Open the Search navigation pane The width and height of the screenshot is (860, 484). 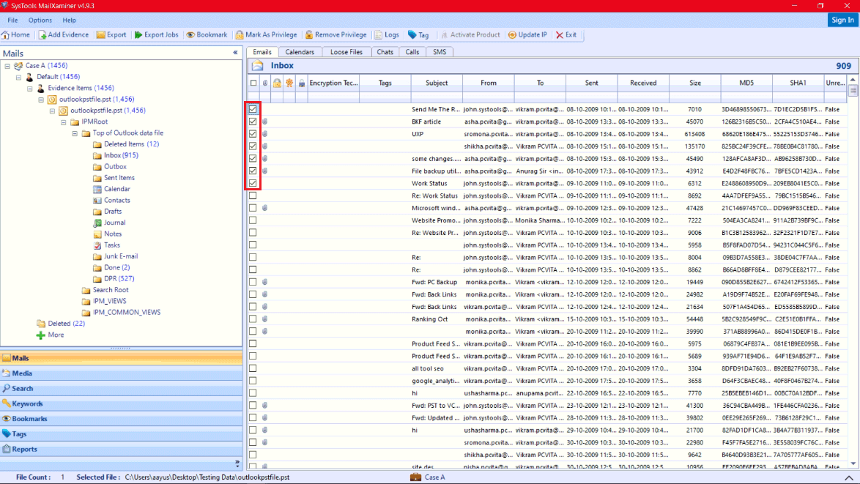[x=121, y=389]
